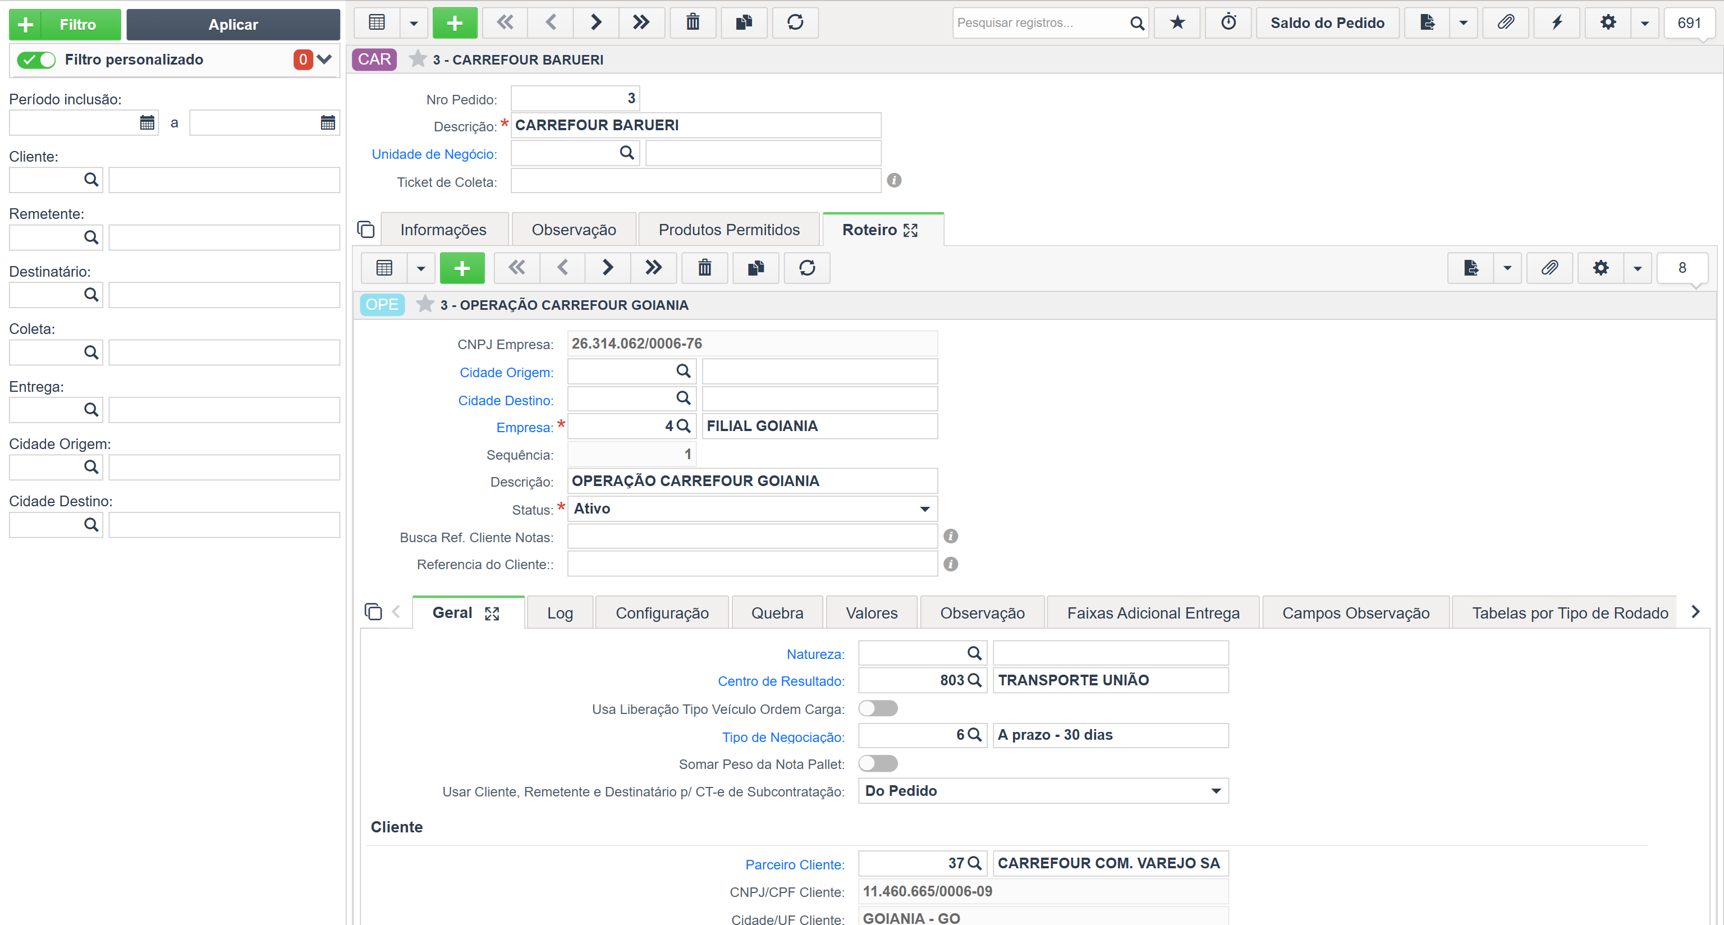Viewport: 1724px width, 925px height.
Task: Switch to Produtos Permitidos tab
Action: [x=729, y=230]
